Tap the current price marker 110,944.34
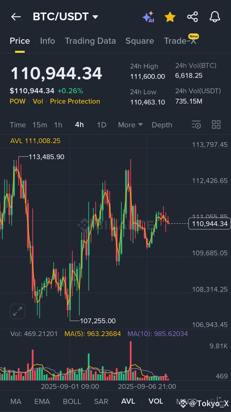The height and width of the screenshot is (412, 231). tap(210, 224)
